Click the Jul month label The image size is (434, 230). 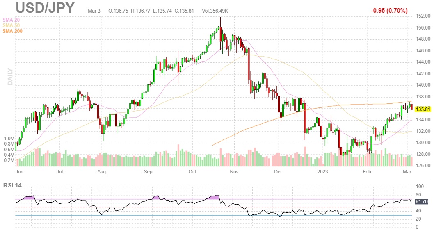59,172
